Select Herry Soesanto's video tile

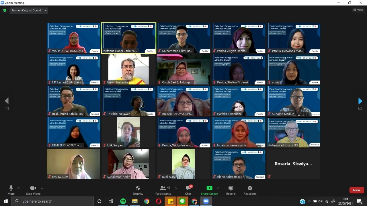(x=128, y=70)
